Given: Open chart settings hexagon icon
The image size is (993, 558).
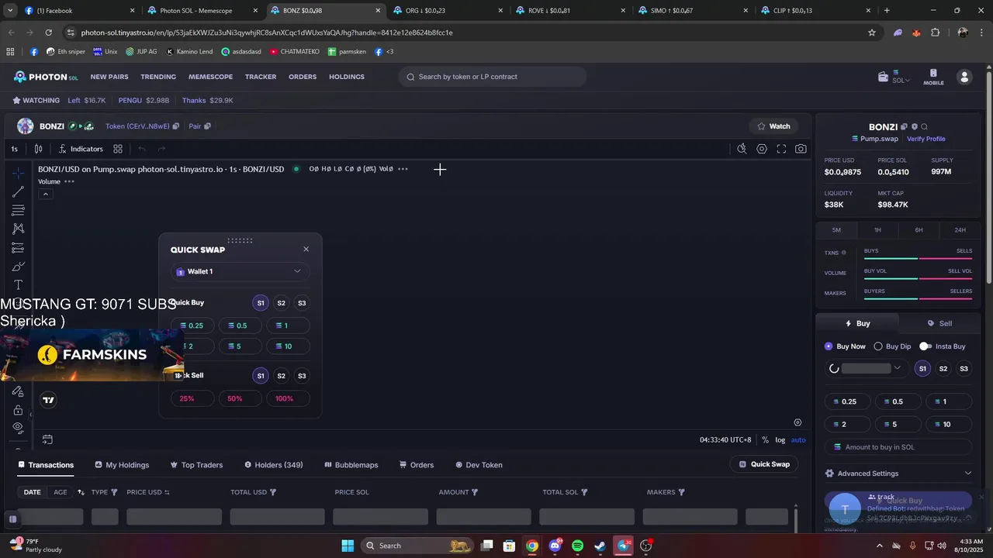Looking at the screenshot, I should [762, 149].
